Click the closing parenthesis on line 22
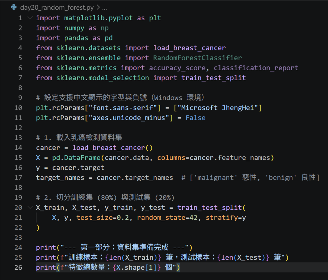Screen dimensions: 328x280 pyautogui.click(x=38, y=228)
